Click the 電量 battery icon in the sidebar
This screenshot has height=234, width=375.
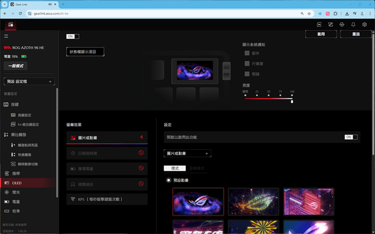click(x=6, y=202)
